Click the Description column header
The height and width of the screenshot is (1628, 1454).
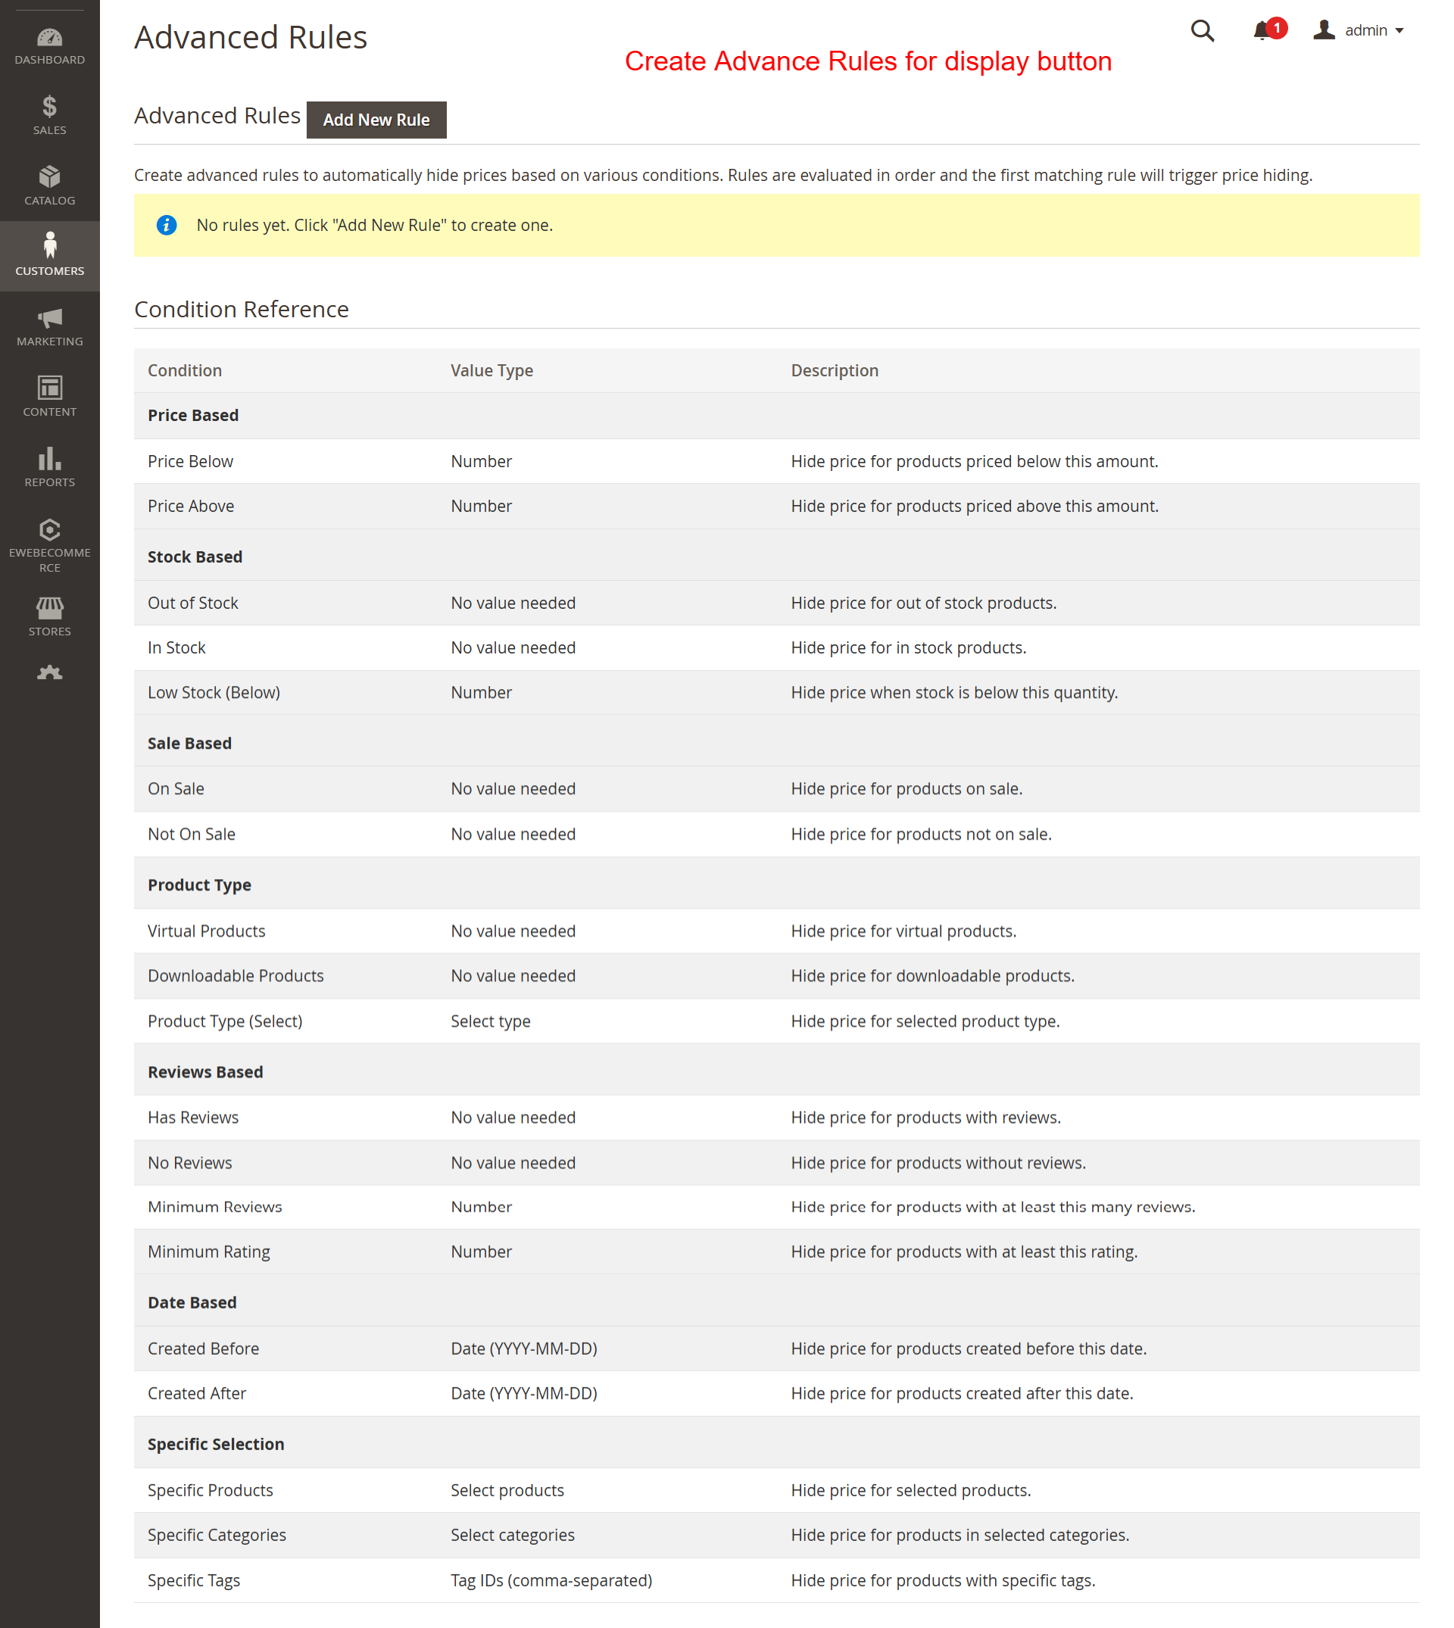834,370
